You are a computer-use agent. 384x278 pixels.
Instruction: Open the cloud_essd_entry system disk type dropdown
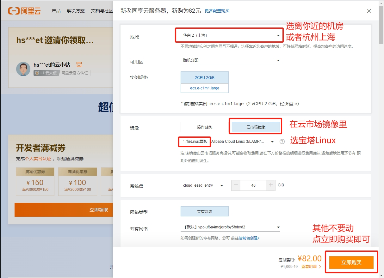tap(202, 185)
